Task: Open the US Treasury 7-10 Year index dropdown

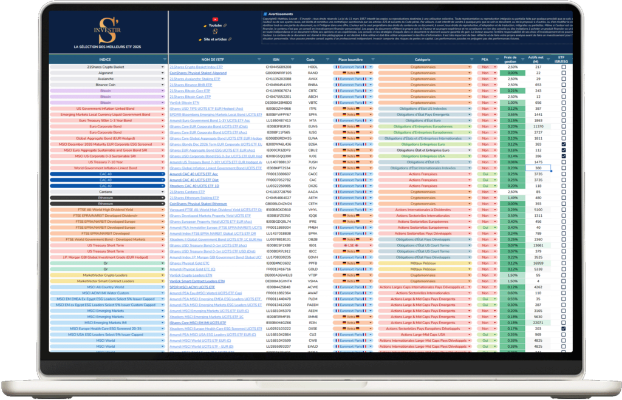Action: coord(163,162)
